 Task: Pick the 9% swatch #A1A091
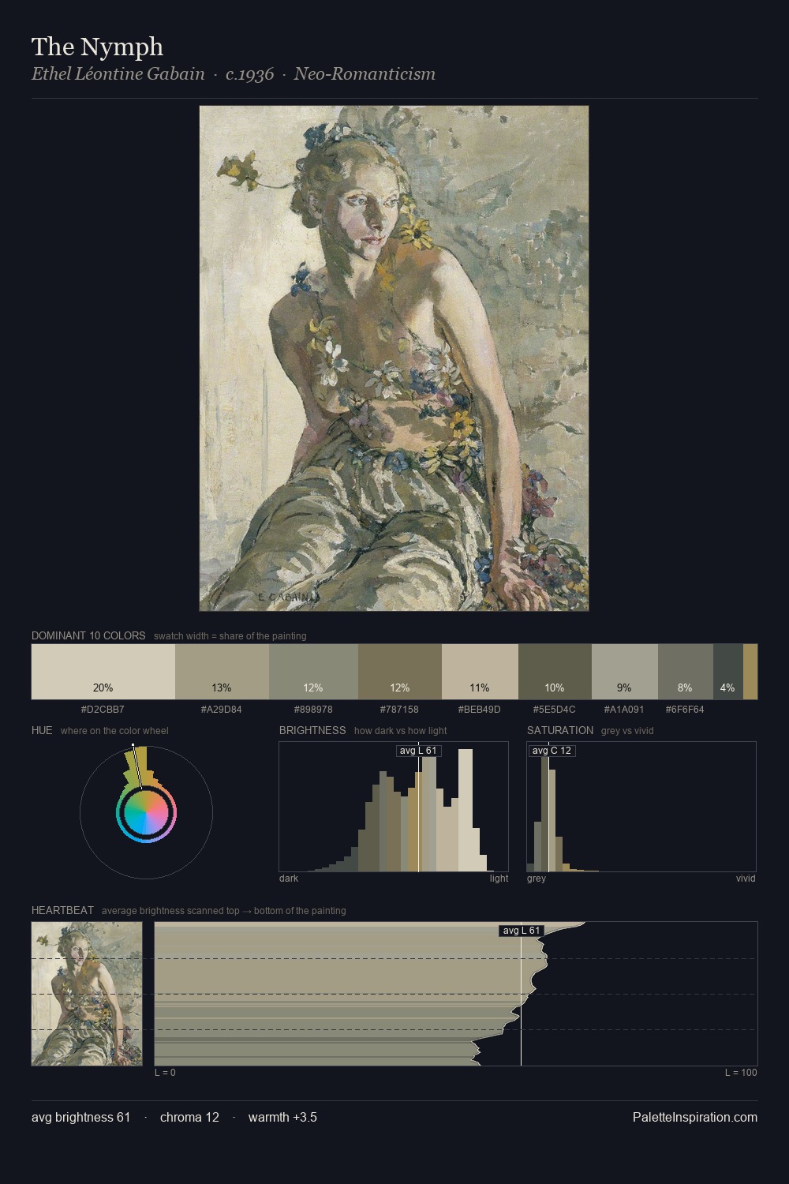tap(625, 672)
